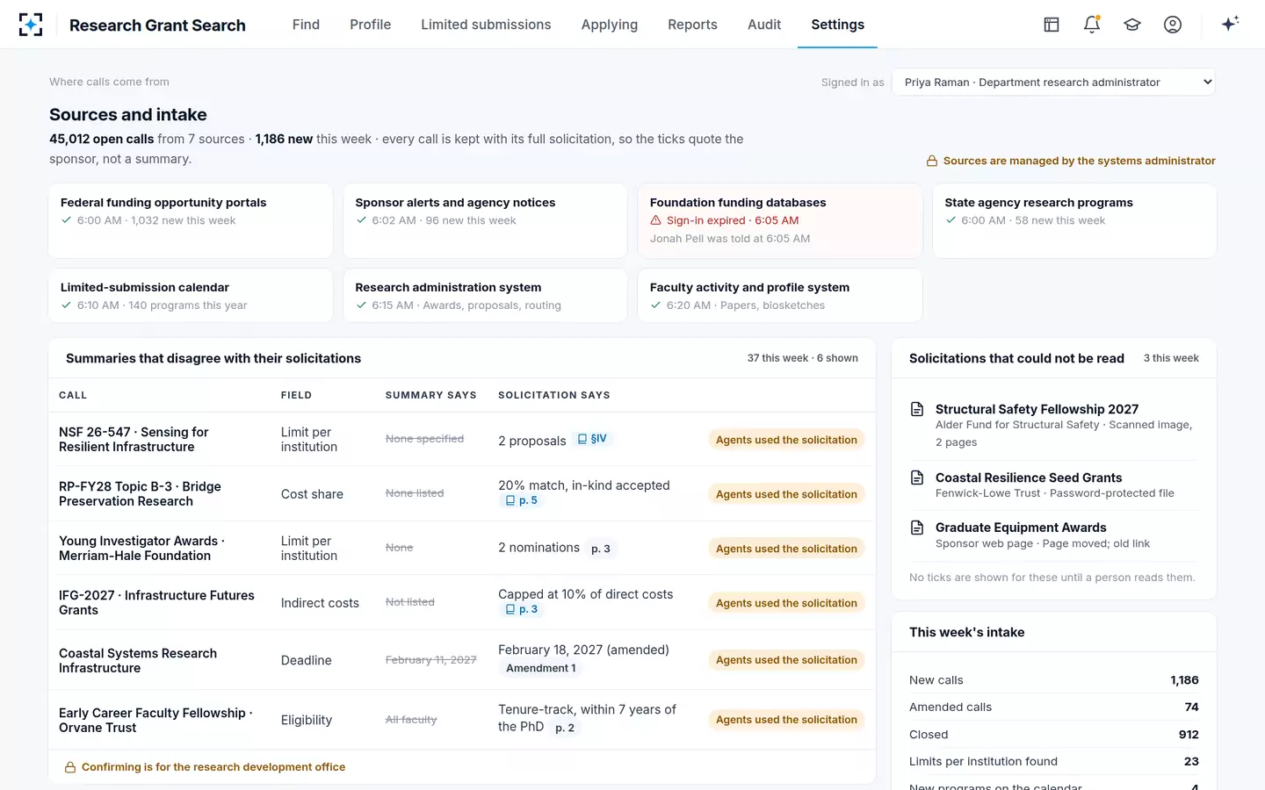
Task: Switch to the Audit tab
Action: [x=764, y=25]
